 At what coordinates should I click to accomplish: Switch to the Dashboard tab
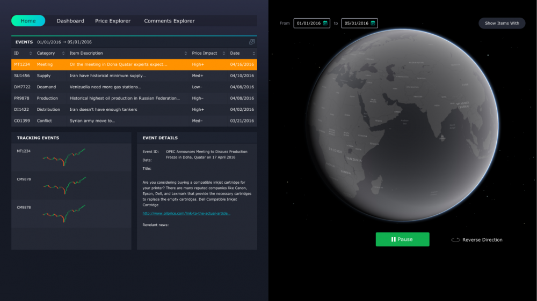coord(70,21)
